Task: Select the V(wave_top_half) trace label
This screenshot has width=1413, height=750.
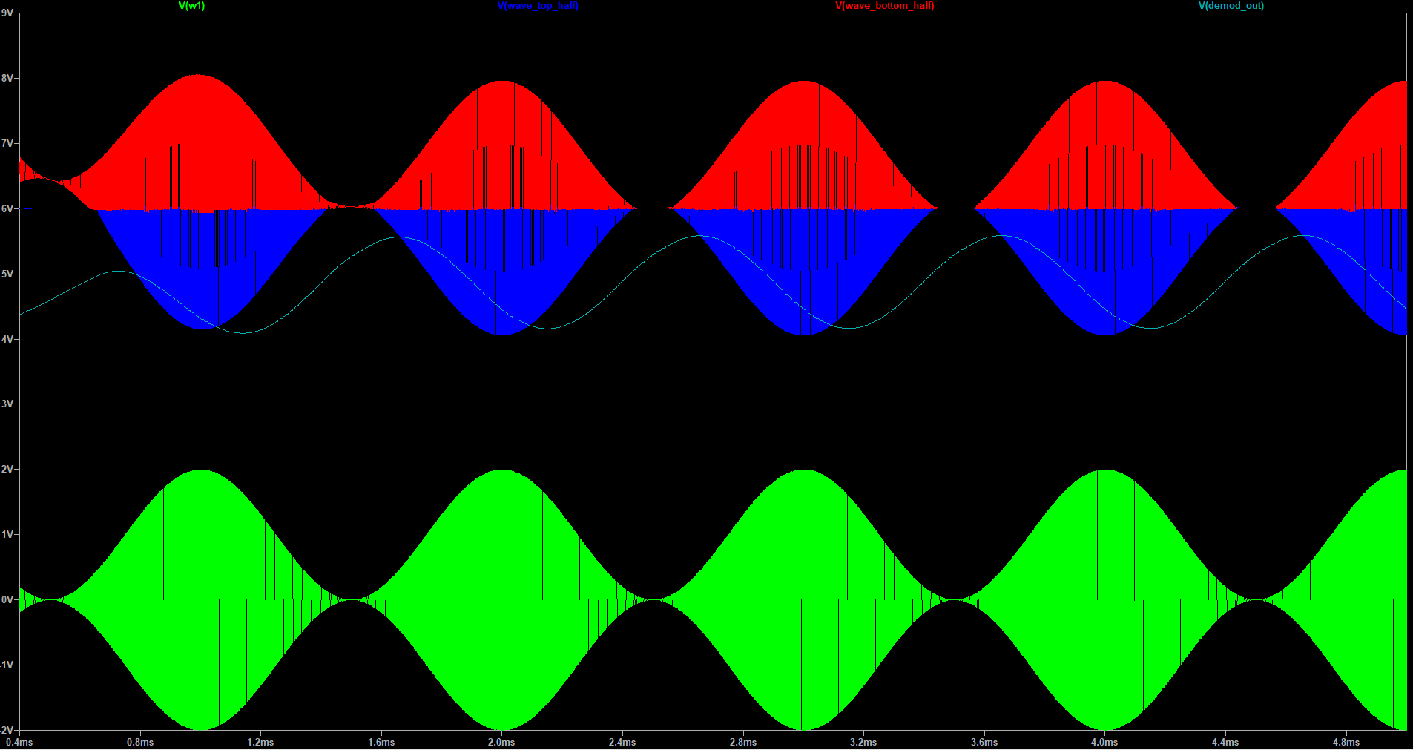Action: click(x=538, y=6)
